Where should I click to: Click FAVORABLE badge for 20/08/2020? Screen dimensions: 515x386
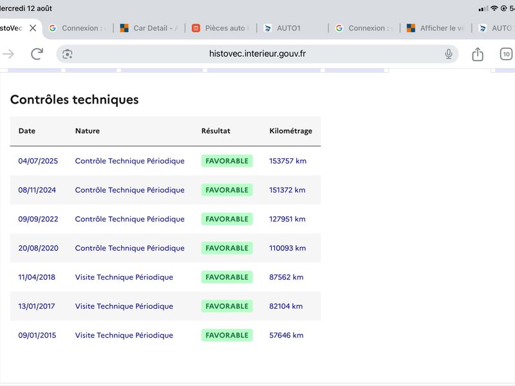(x=227, y=248)
